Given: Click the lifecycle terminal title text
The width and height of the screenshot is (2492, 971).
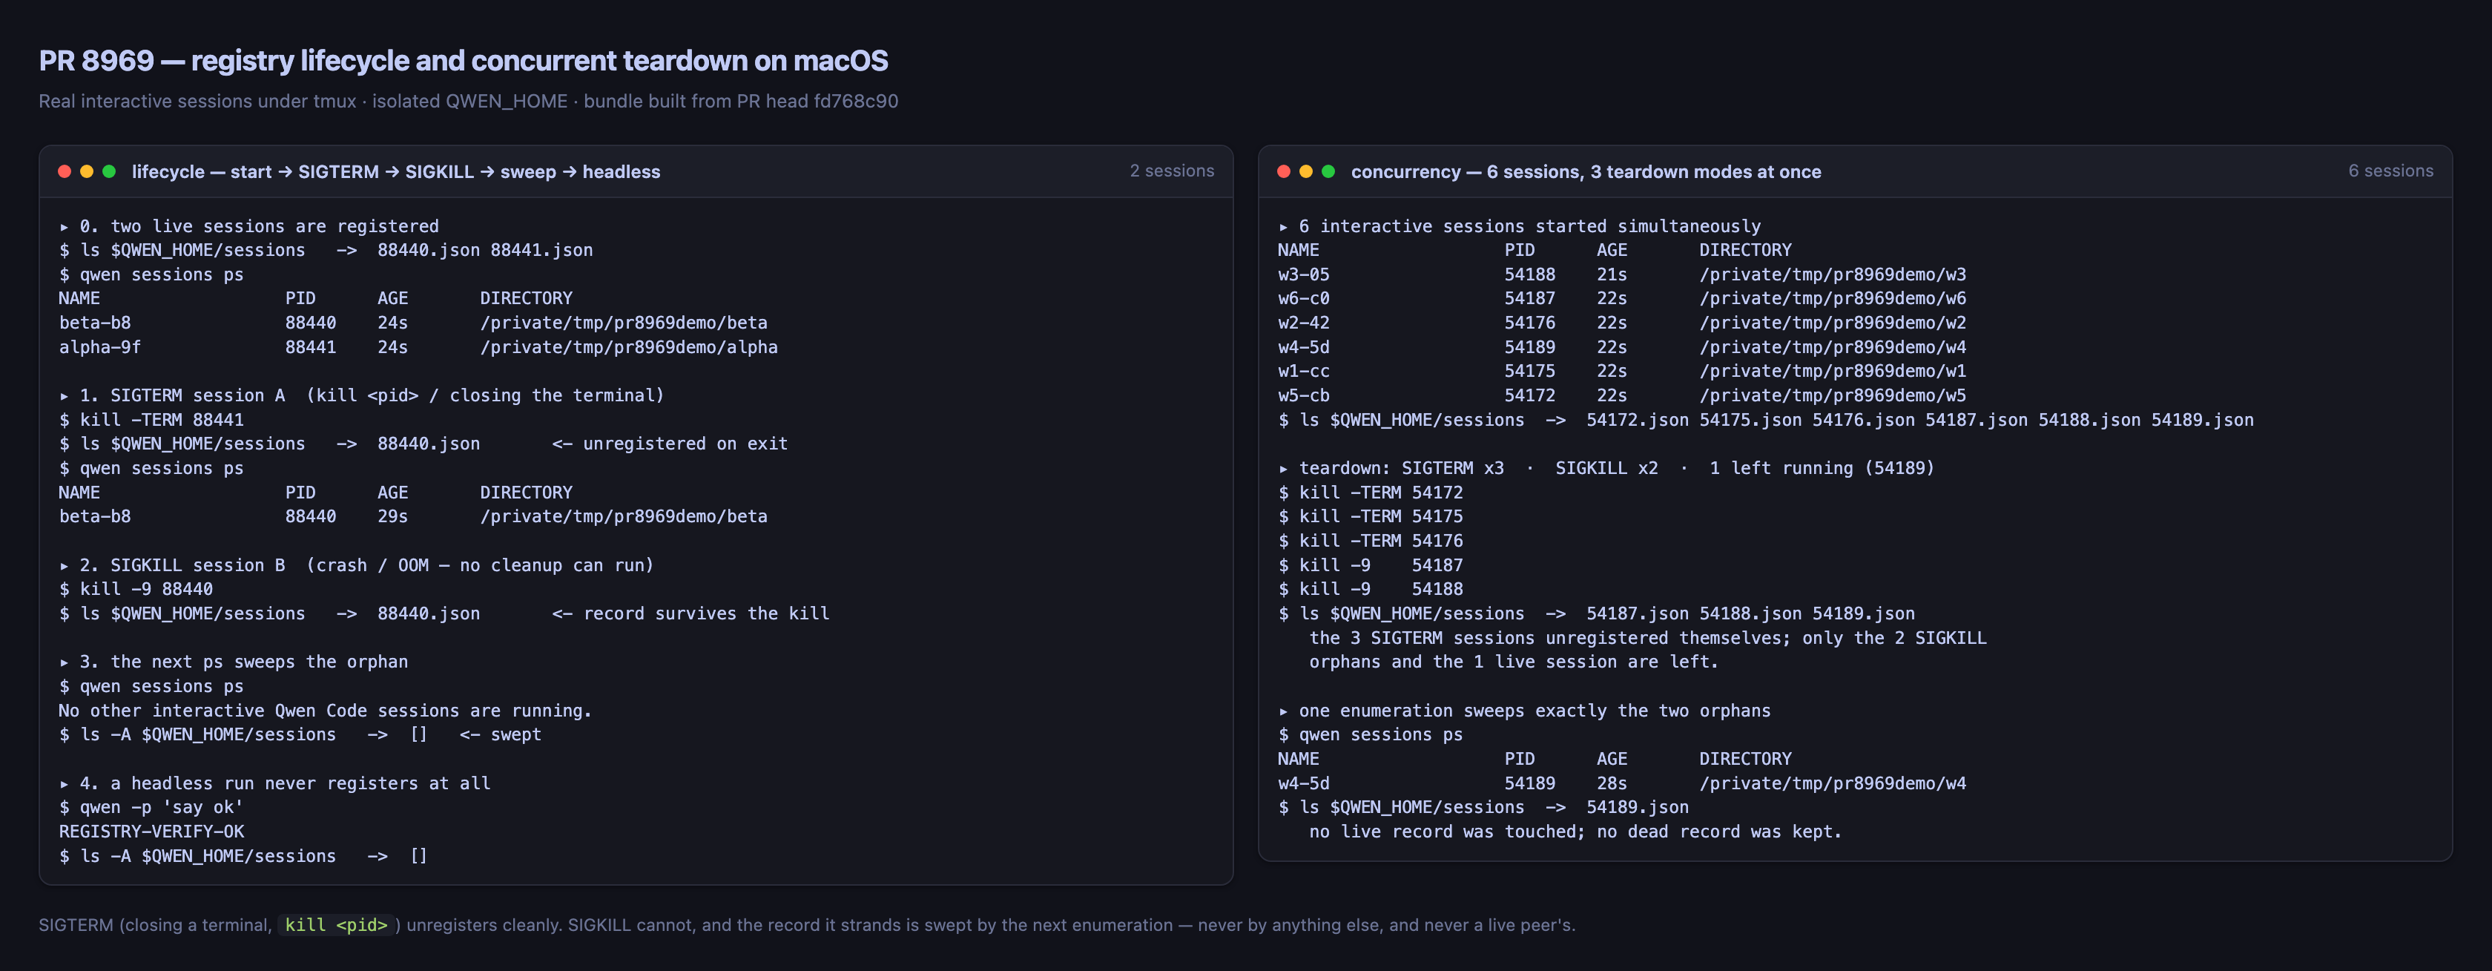Looking at the screenshot, I should point(395,171).
